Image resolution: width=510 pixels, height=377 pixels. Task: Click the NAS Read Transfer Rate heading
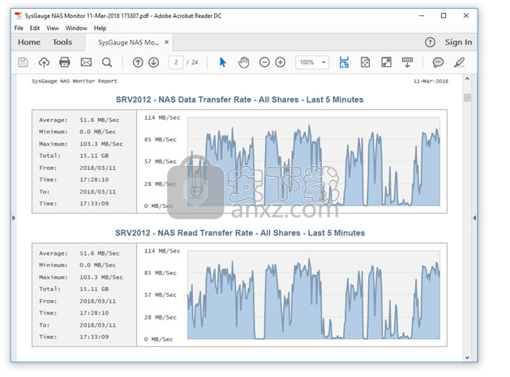pyautogui.click(x=240, y=233)
